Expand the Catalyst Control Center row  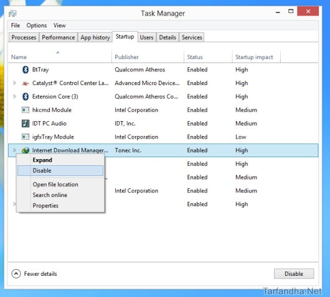click(14, 83)
